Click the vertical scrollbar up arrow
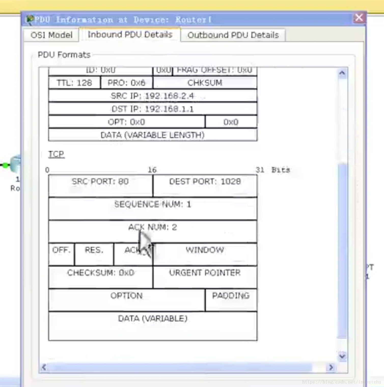The image size is (384, 387). click(x=342, y=73)
